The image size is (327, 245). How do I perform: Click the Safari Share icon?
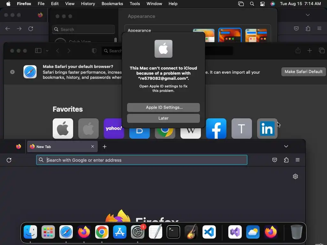point(298,50)
